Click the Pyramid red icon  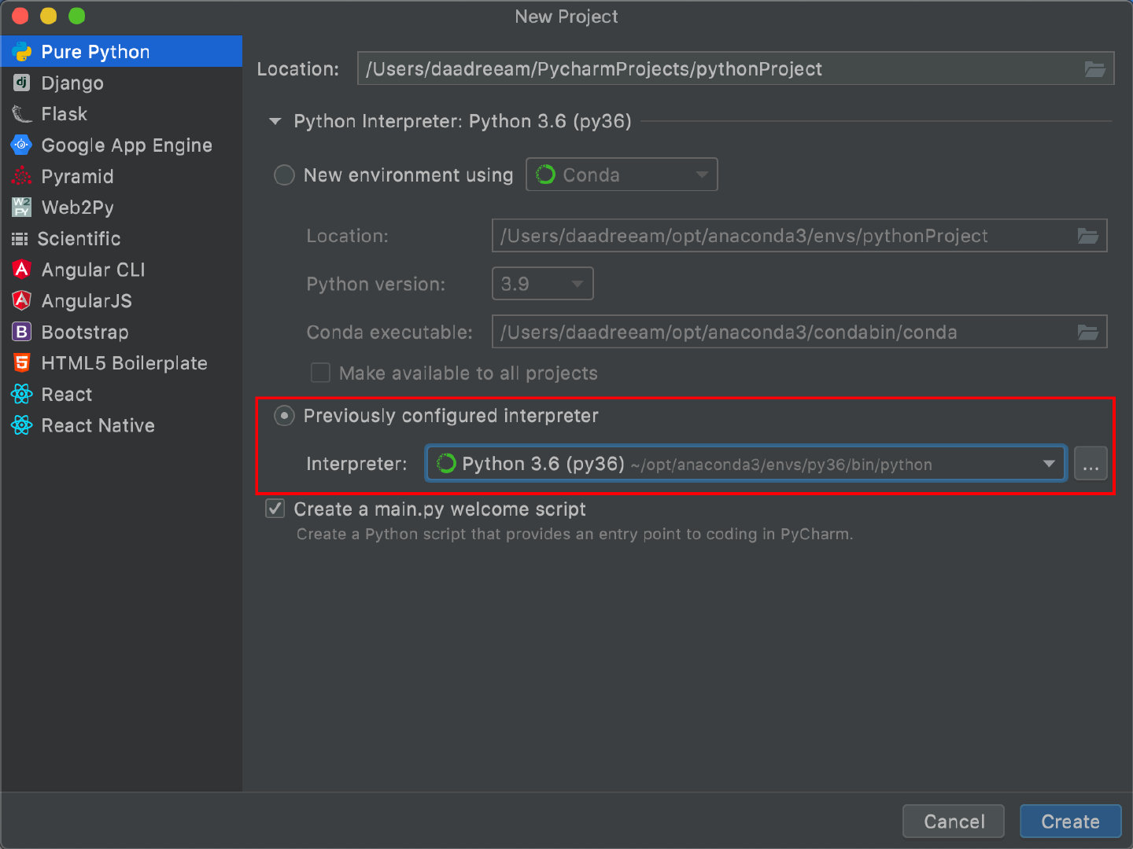tap(22, 176)
